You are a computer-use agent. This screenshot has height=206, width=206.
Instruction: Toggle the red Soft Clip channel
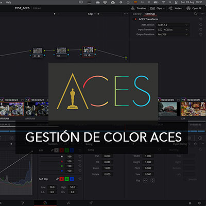[62, 179]
